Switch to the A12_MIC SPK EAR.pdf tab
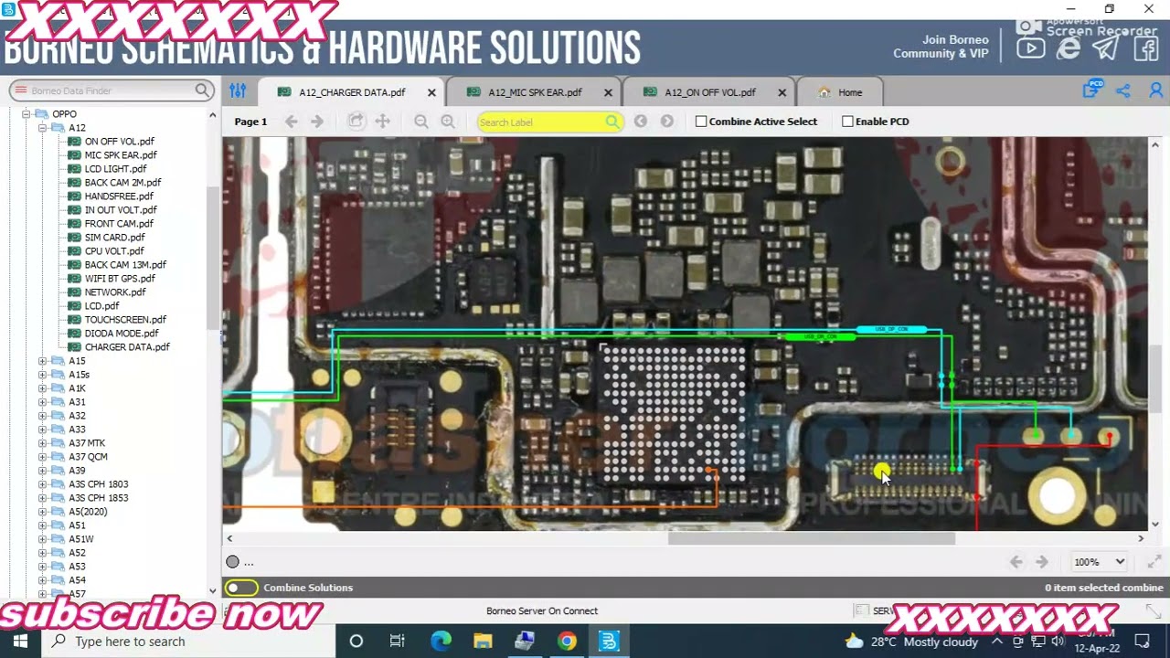This screenshot has width=1170, height=658. pos(533,92)
